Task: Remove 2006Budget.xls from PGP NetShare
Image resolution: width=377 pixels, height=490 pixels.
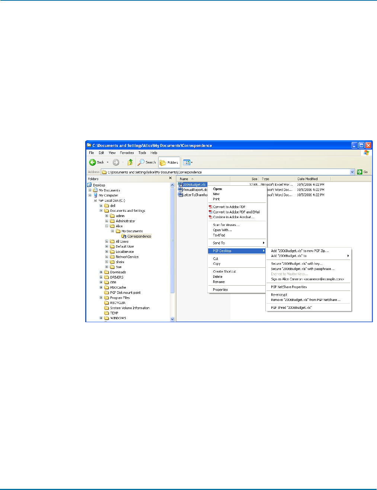Action: point(309,300)
